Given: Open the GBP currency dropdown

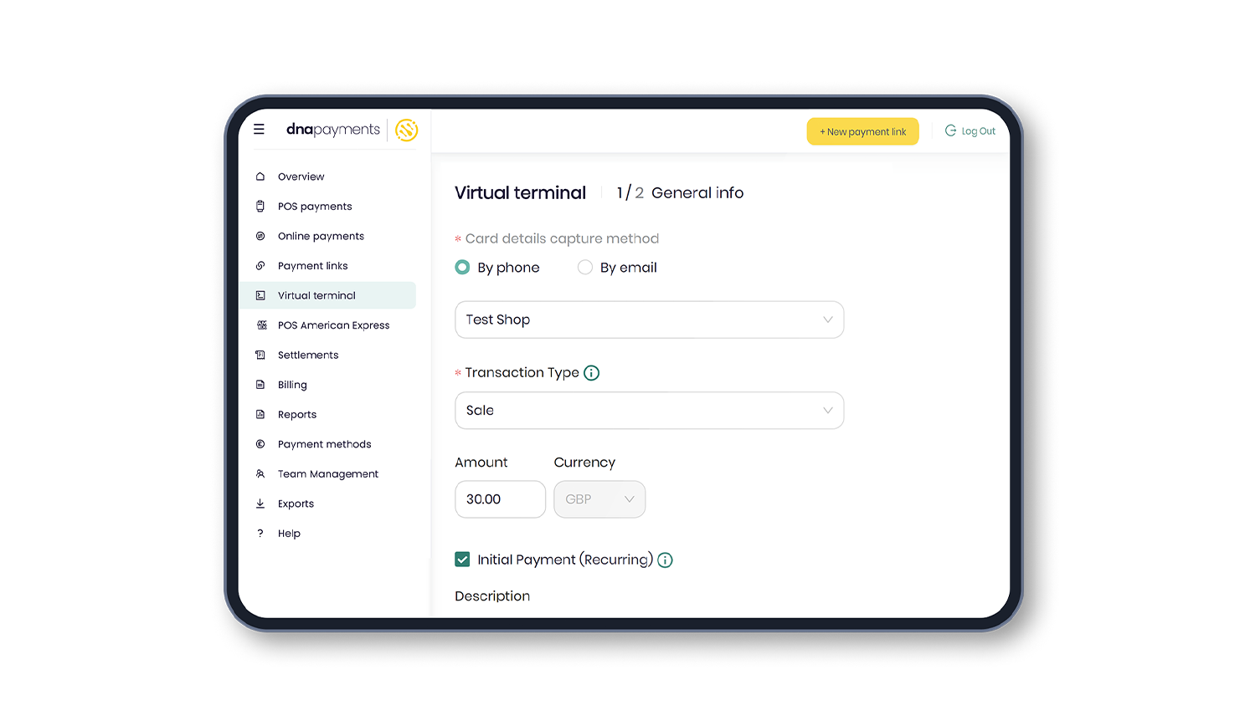Looking at the screenshot, I should pos(599,498).
